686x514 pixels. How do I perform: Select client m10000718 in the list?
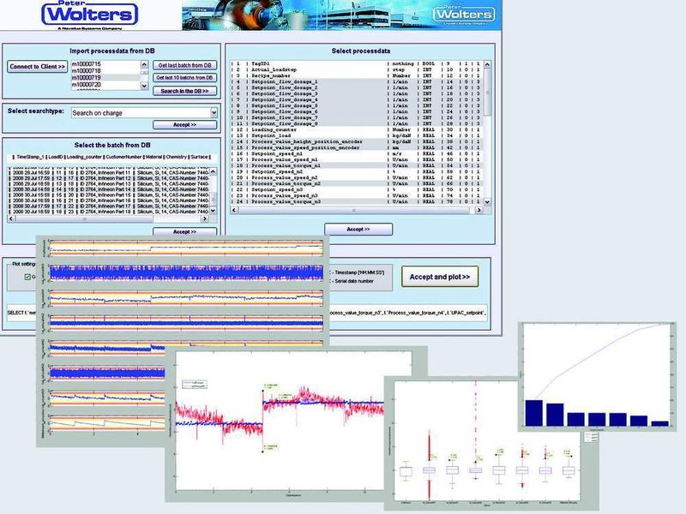(105, 70)
